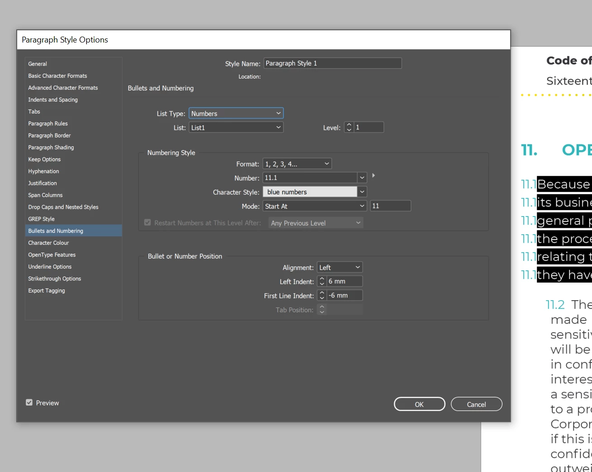
Task: Open the List Type dropdown
Action: coord(236,113)
